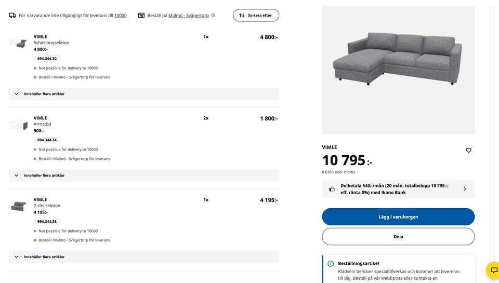499x283 pixels.
Task: Click the Dela share button
Action: (x=398, y=236)
